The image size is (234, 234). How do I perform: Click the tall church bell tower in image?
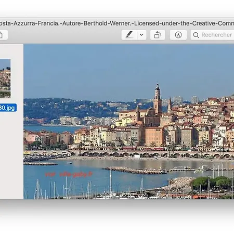click(x=158, y=99)
